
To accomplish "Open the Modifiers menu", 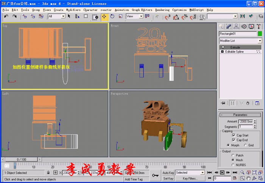I will [73, 10].
